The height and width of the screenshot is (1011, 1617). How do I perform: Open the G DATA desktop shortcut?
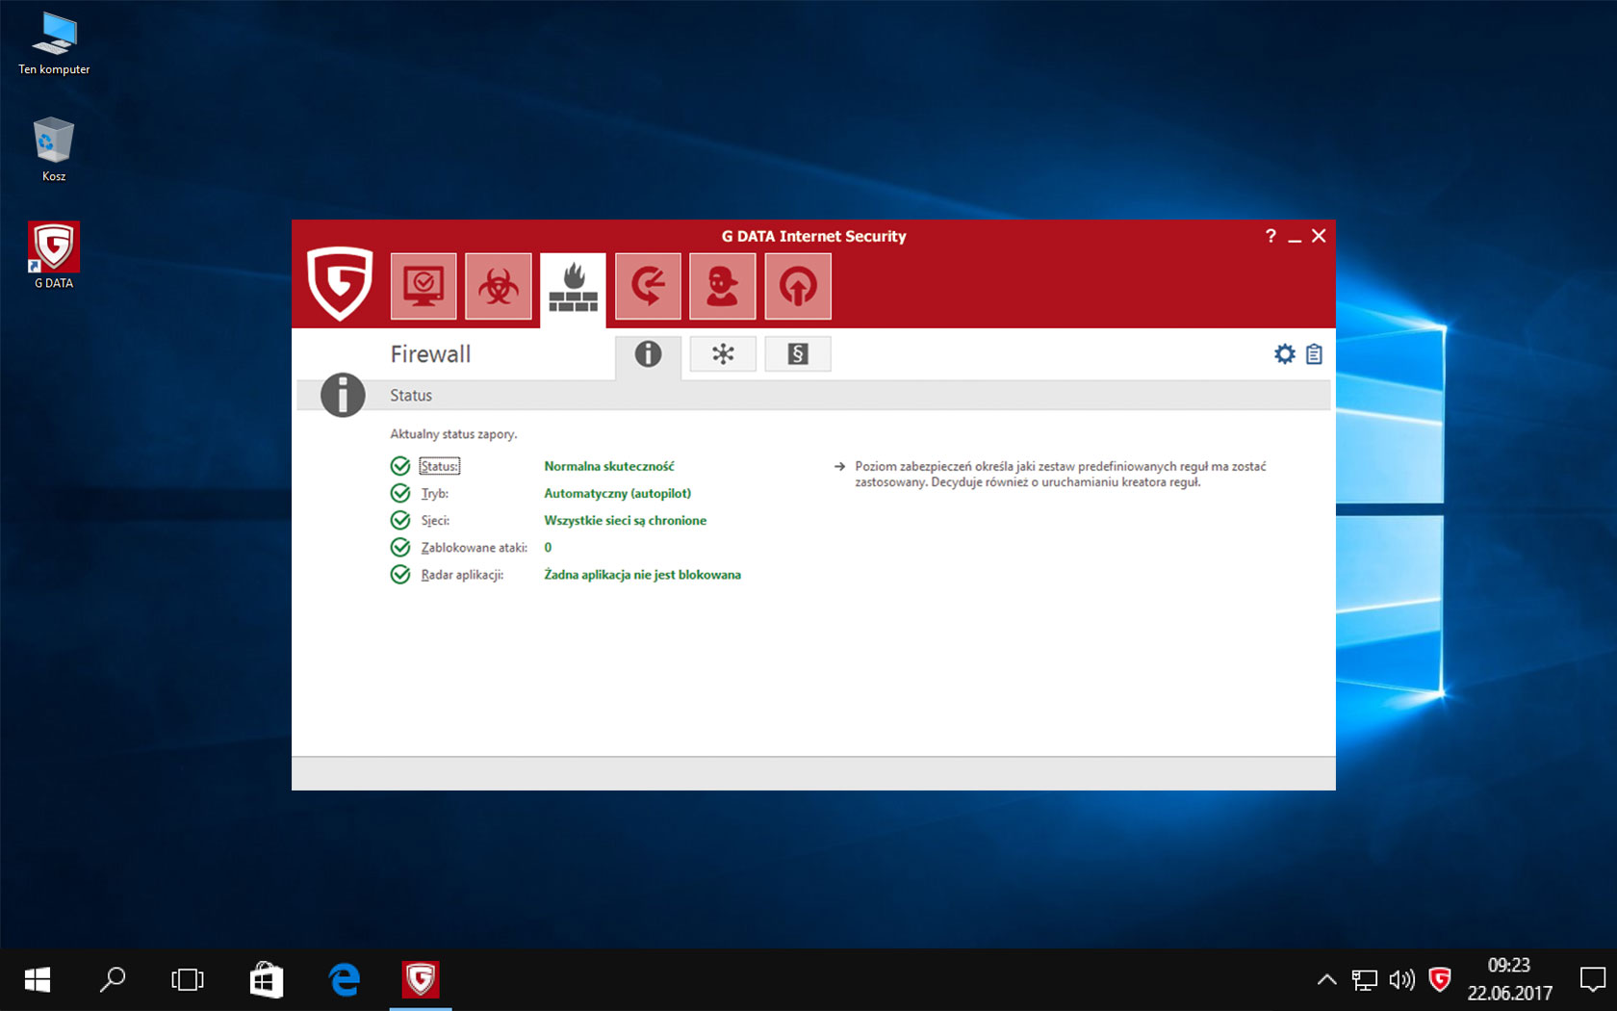[54, 255]
